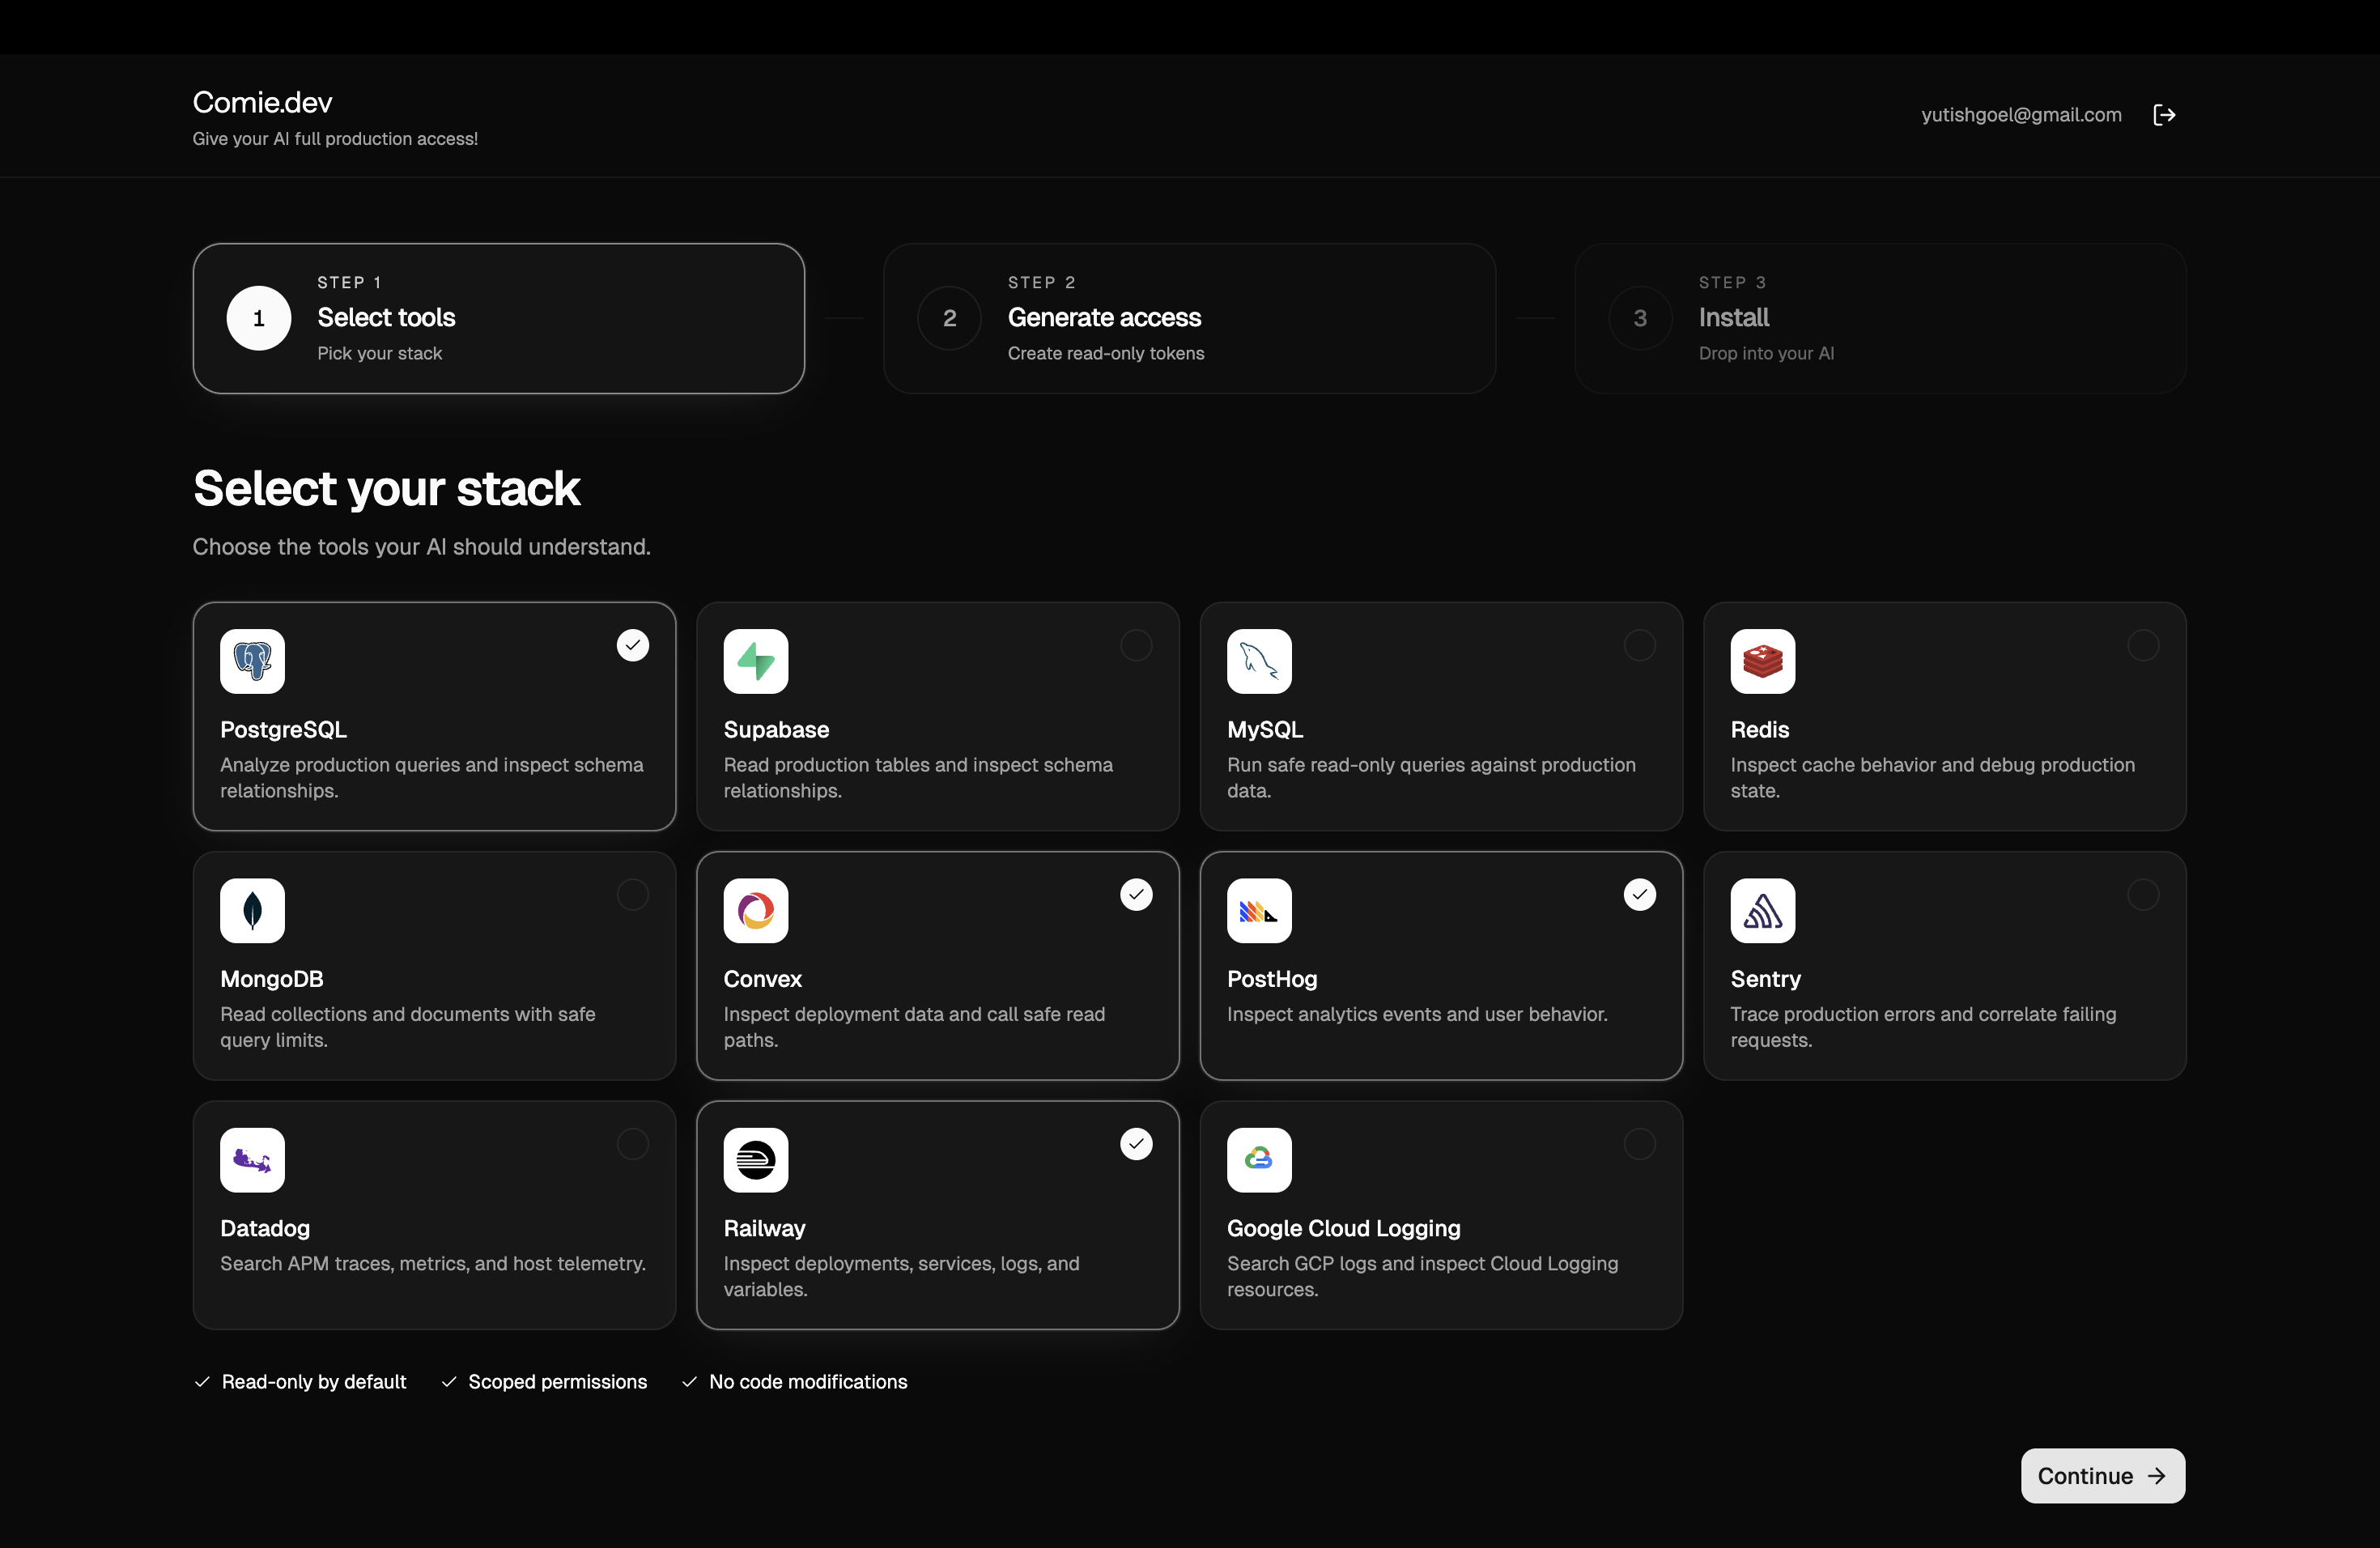Click the Redis card title
Viewport: 2380px width, 1548px height.
click(x=1760, y=730)
